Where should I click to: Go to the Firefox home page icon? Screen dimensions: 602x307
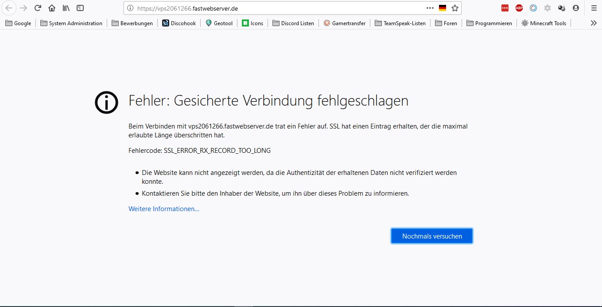pos(52,8)
